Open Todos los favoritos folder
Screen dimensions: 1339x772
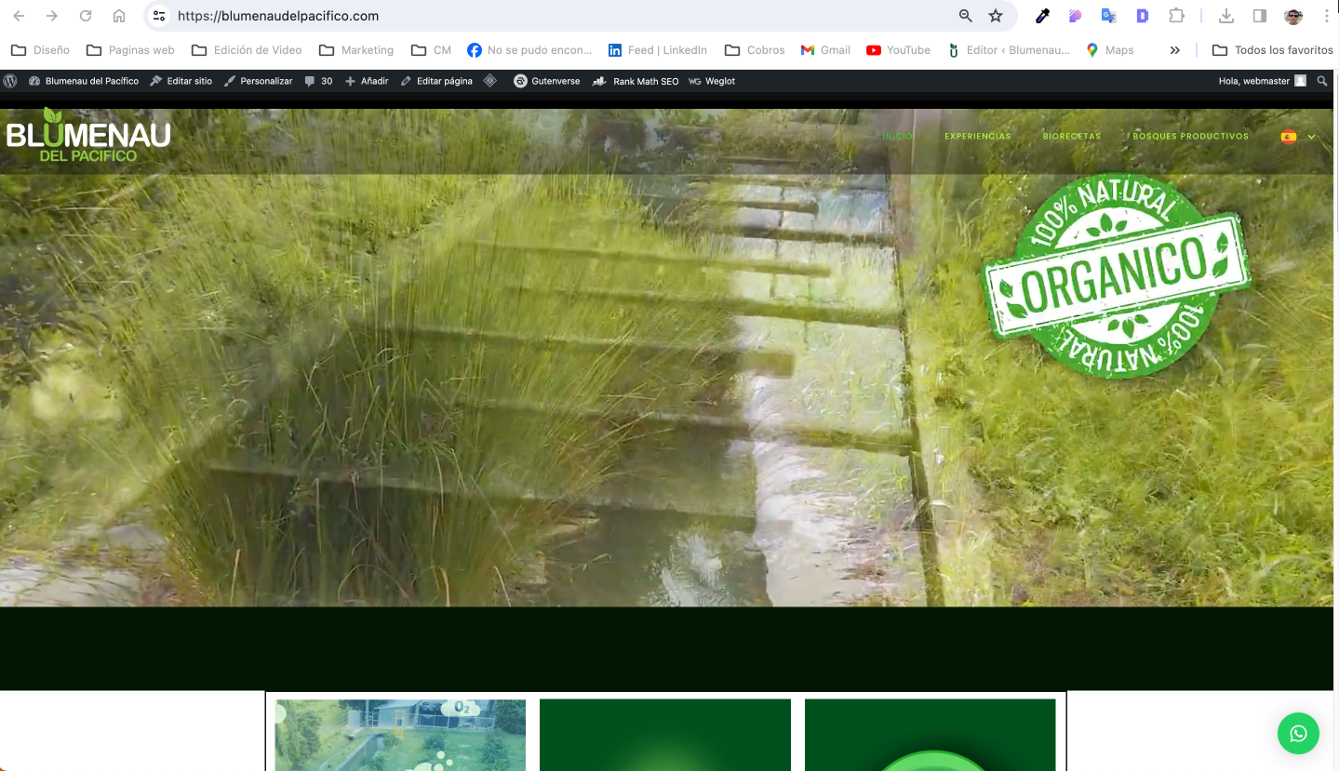1272,50
